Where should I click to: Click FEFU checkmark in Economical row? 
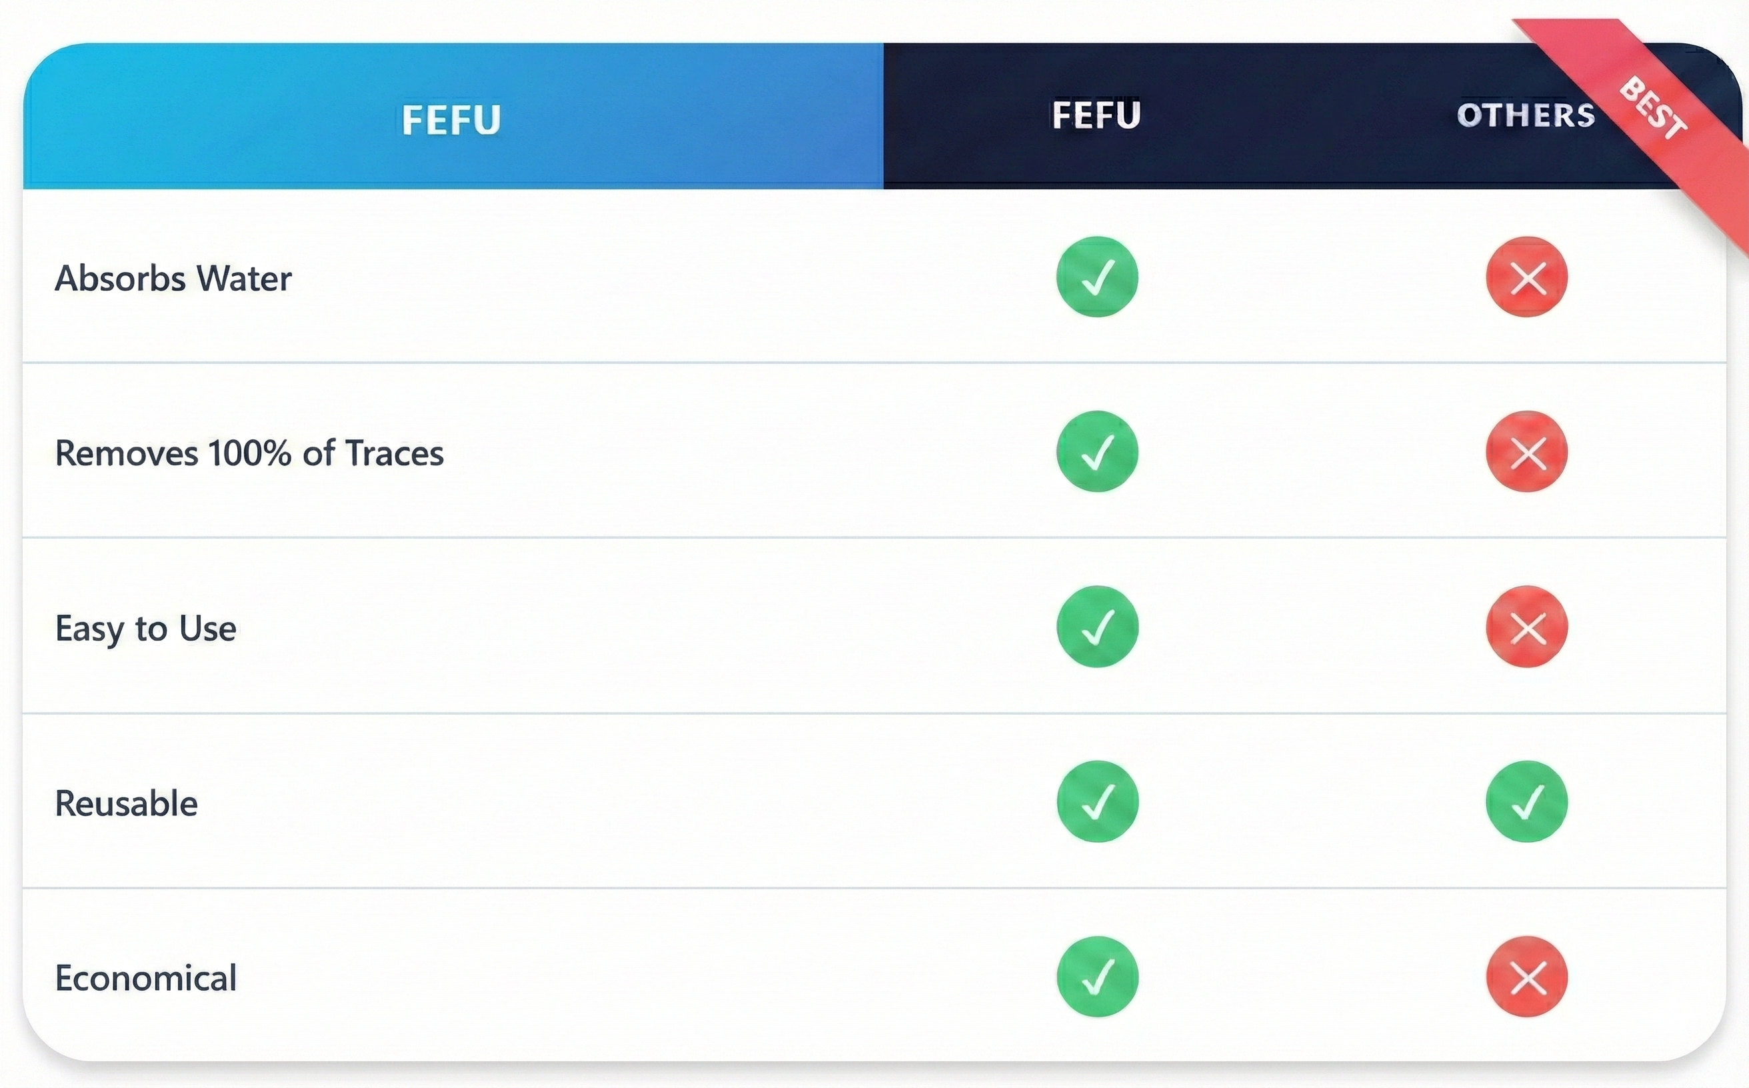(x=1096, y=977)
